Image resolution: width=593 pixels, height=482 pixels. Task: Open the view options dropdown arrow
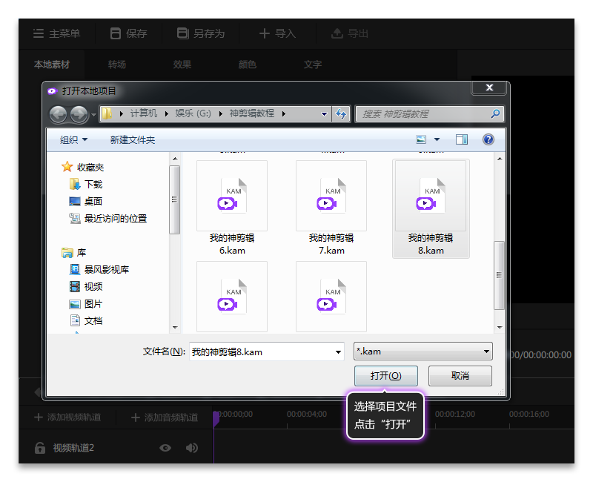437,139
